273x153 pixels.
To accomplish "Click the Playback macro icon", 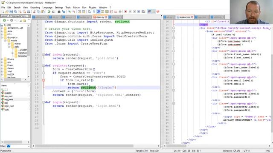I will tap(134, 11).
